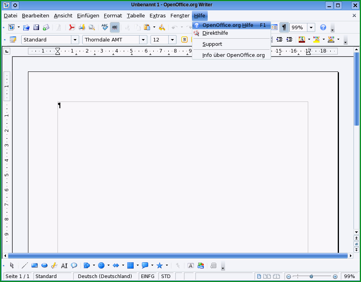This screenshot has height=282, width=361.
Task: Choose OpenOffice.org Hilfe menu entry
Action: [x=231, y=25]
